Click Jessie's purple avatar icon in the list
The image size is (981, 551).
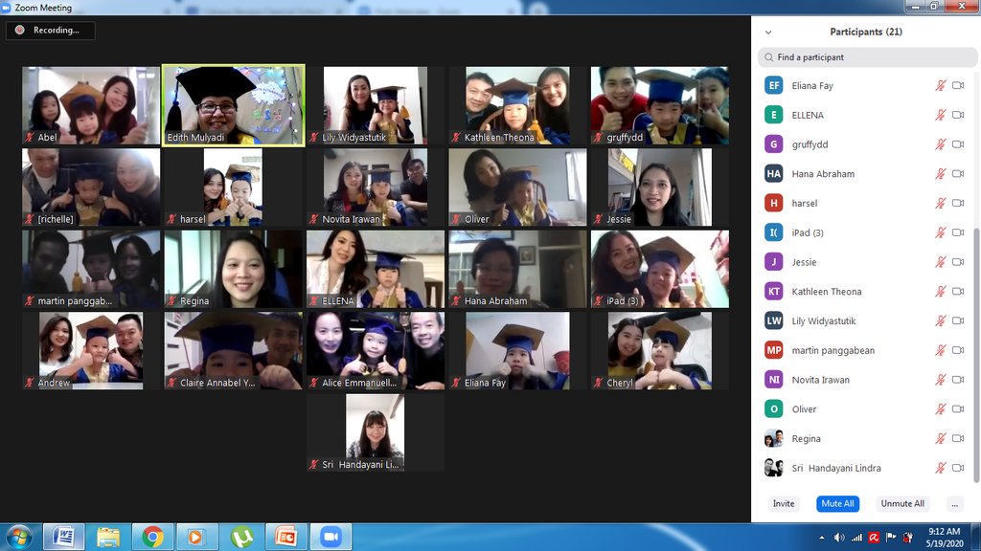(x=773, y=262)
